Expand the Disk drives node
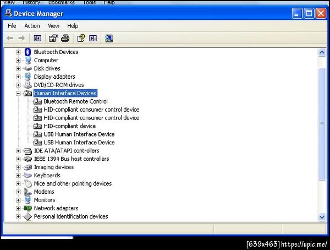This screenshot has height=250, width=330. click(18, 68)
